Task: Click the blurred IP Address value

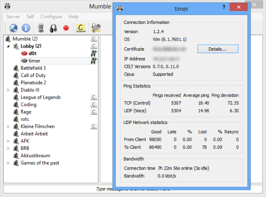Action: [166, 59]
